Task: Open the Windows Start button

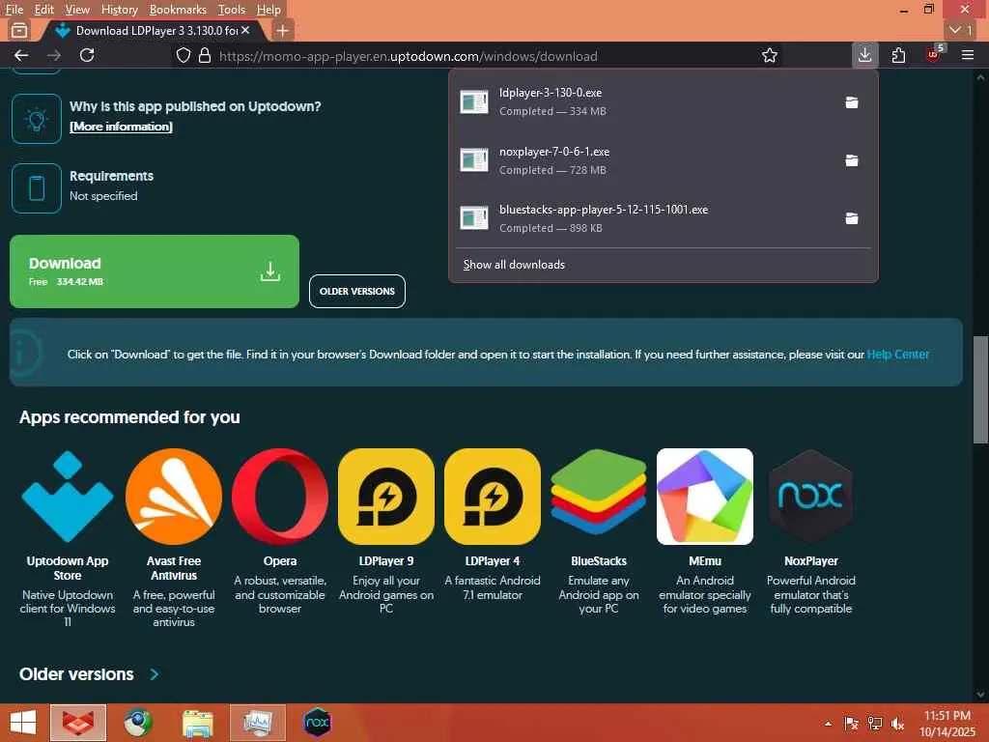Action: tap(23, 723)
